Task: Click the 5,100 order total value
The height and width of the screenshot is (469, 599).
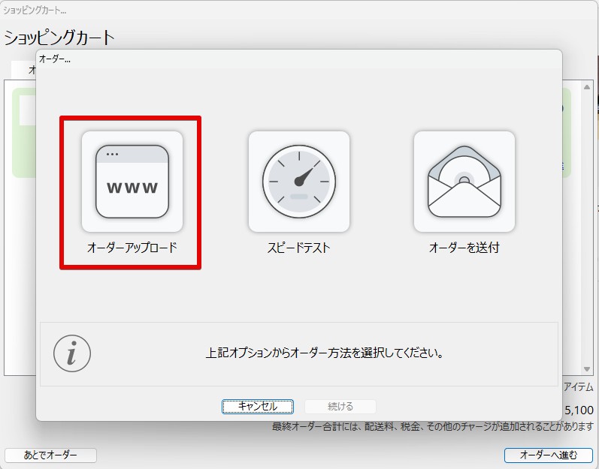Action: click(578, 410)
